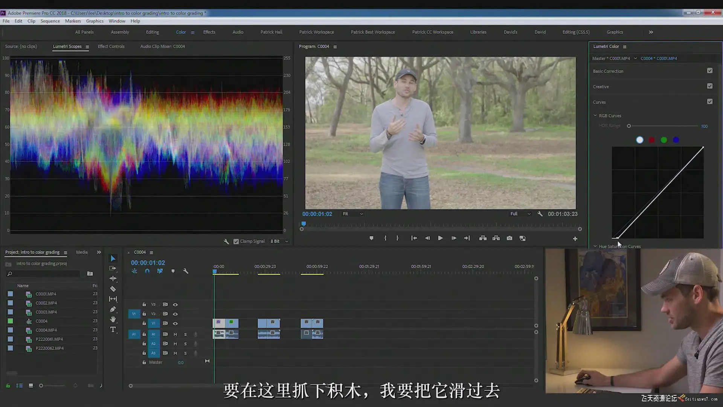
Task: Open the Media browser tab
Action: click(x=82, y=252)
